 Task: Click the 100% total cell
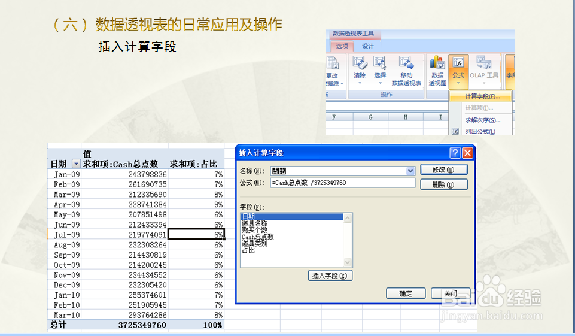tap(212, 325)
